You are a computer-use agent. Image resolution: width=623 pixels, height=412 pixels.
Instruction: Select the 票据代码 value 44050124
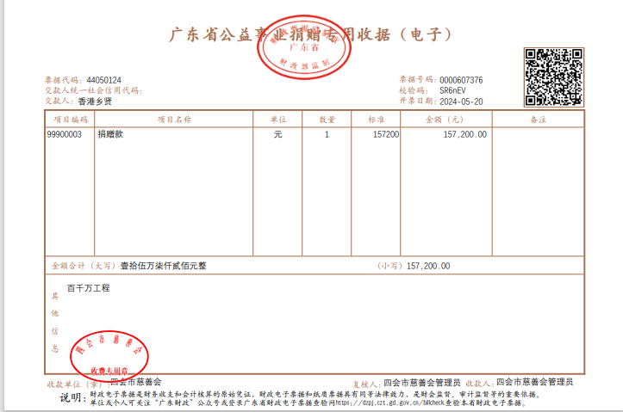point(103,80)
